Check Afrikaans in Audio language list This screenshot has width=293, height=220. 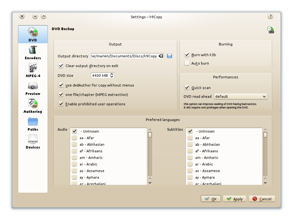point(75,151)
